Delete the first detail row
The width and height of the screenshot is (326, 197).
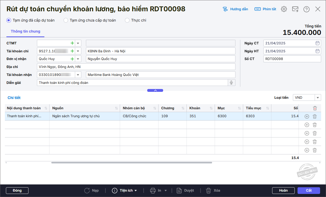click(x=315, y=116)
